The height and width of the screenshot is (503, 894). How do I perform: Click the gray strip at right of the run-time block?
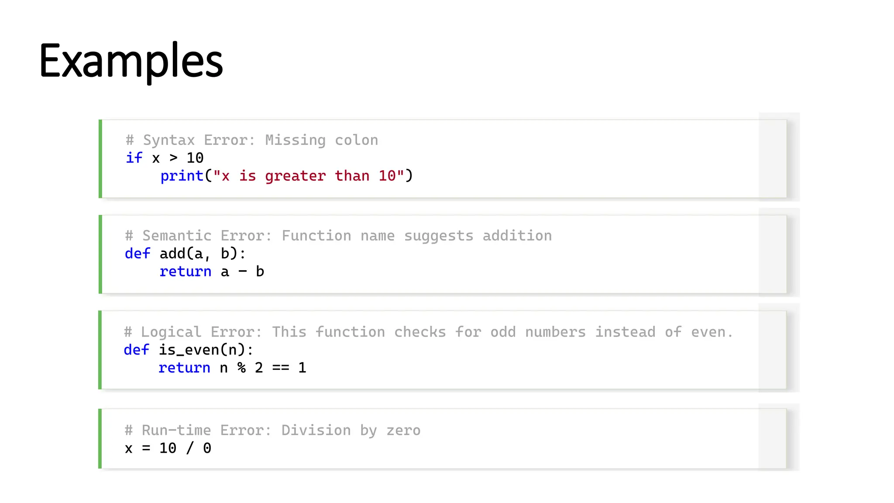pos(772,438)
